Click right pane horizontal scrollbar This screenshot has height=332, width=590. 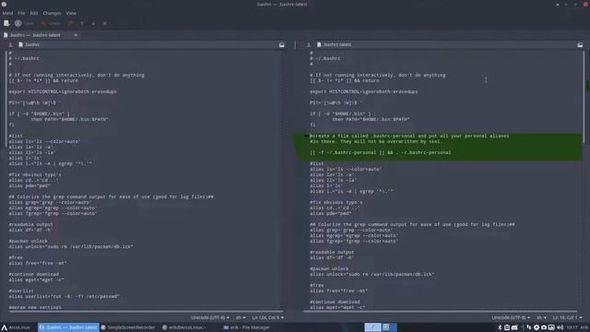tap(441, 312)
